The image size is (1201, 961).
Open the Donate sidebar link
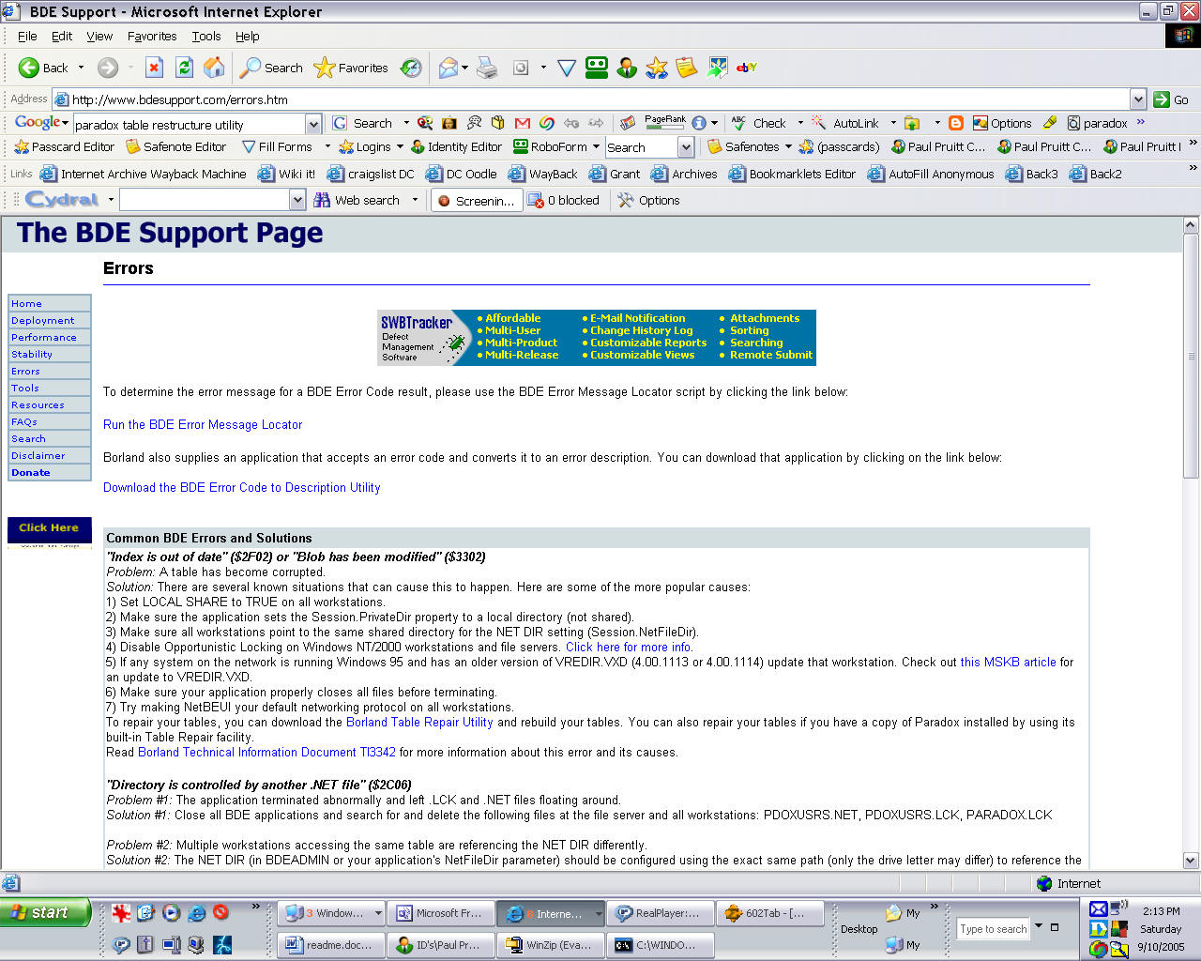[31, 472]
